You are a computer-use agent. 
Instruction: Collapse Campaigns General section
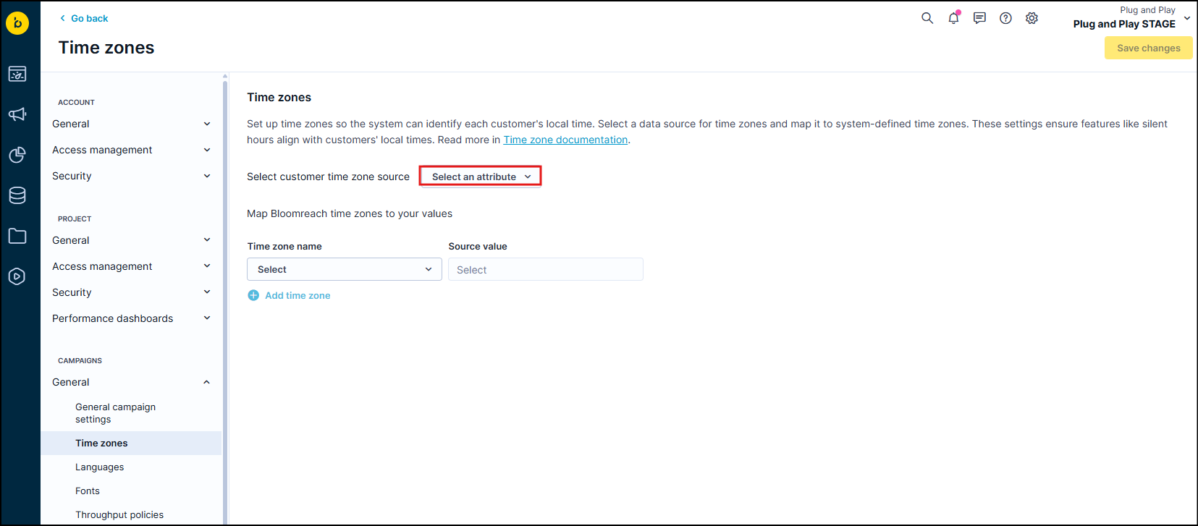tap(132, 382)
